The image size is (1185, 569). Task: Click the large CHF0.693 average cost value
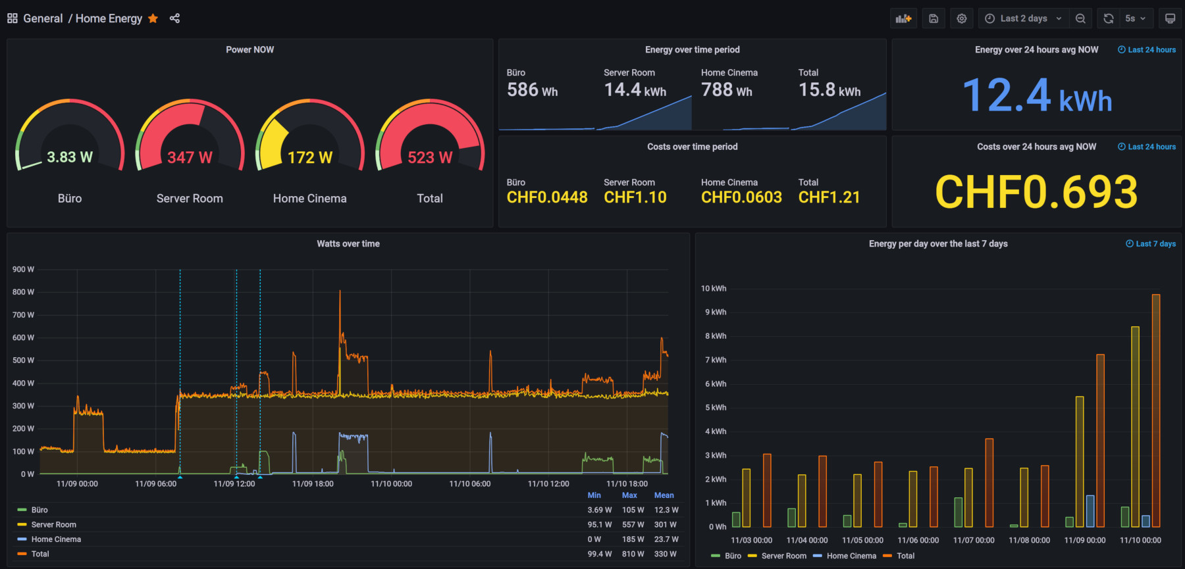(x=1037, y=192)
